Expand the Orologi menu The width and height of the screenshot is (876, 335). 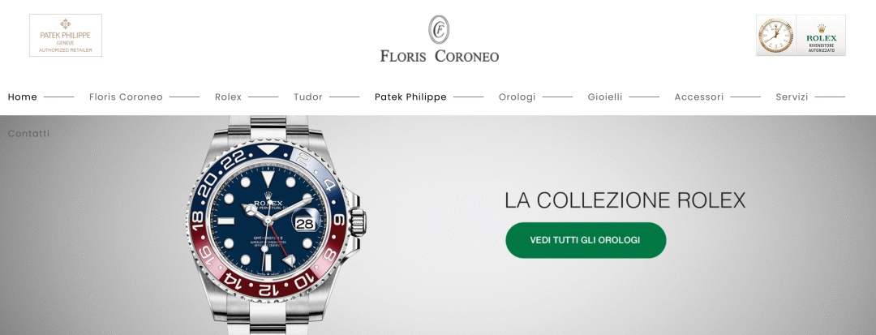click(x=517, y=97)
